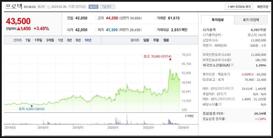The height and width of the screenshot is (138, 273).
Task: Show the 주봉 candlestick chart
Action: (x=156, y=40)
